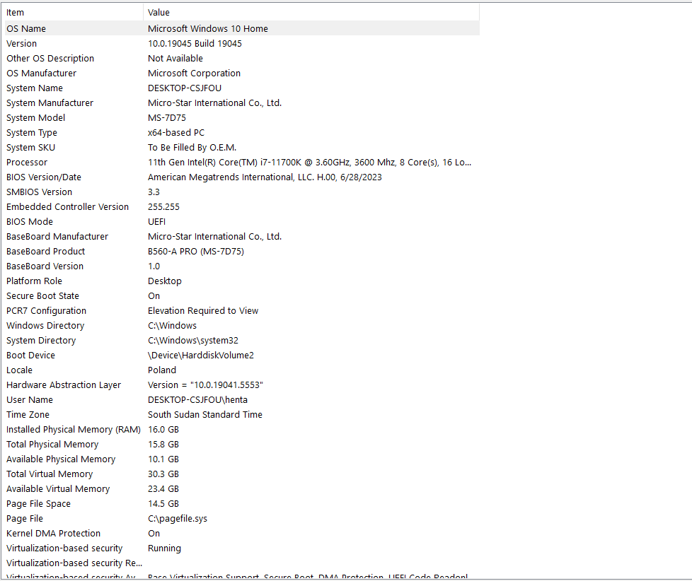
Task: Select the OS Name row
Action: (x=242, y=29)
